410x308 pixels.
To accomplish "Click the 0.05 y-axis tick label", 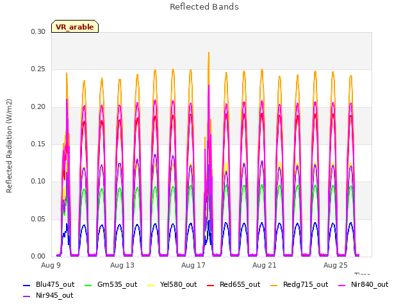I will pos(38,219).
